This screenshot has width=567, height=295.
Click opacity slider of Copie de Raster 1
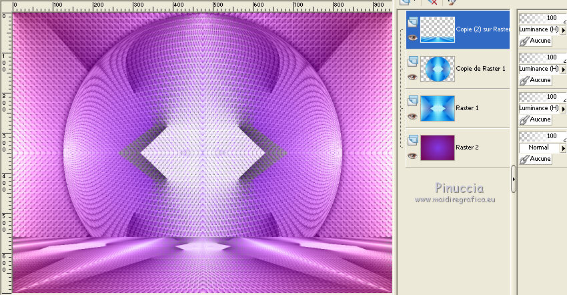click(x=542, y=57)
